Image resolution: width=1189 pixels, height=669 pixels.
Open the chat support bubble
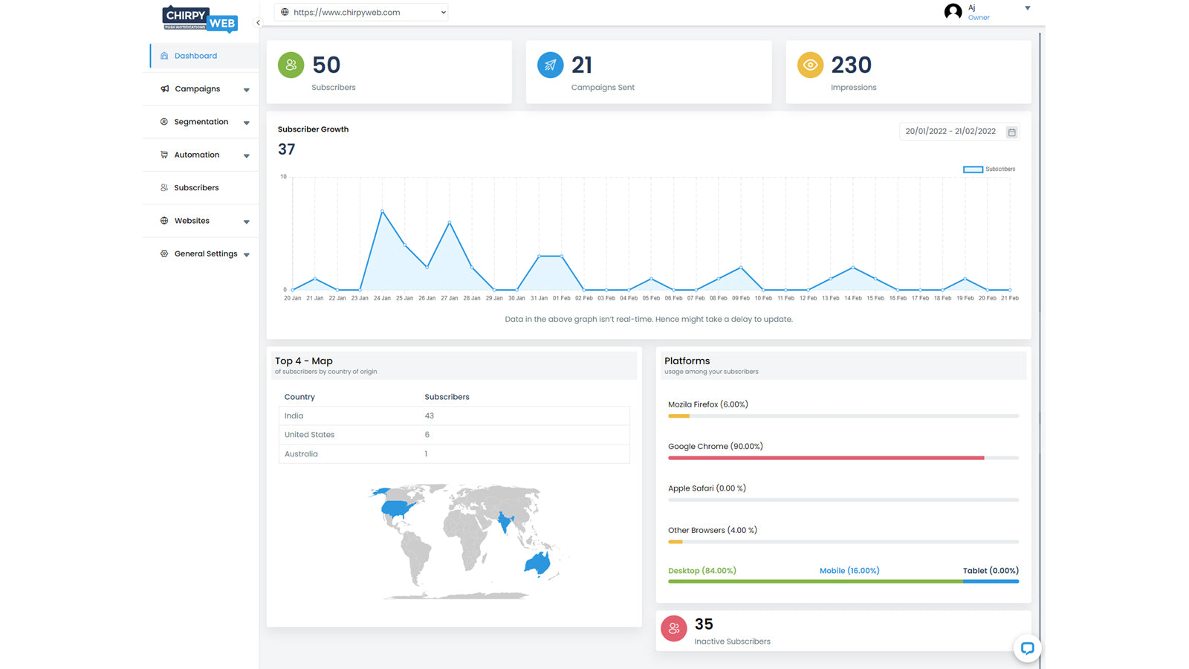(1028, 648)
